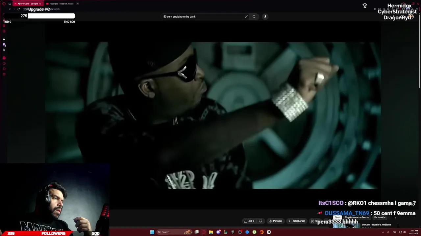Image resolution: width=421 pixels, height=236 pixels.
Task: Open File Explorer from the taskbar
Action: pyautogui.click(x=211, y=232)
